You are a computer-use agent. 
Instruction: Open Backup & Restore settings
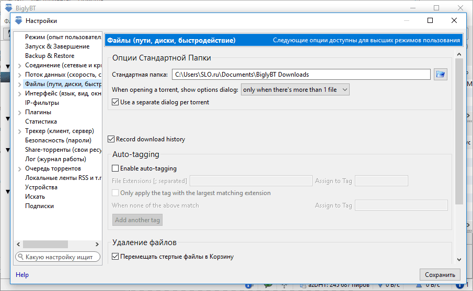(x=50, y=56)
